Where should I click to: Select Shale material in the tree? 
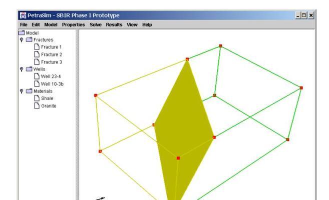click(x=47, y=98)
